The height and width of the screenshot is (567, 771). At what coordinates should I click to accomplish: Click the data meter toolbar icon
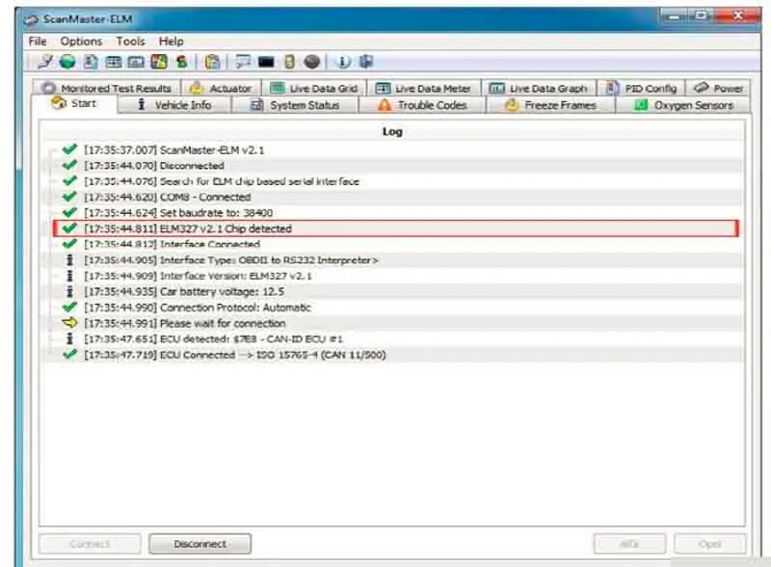tap(136, 62)
